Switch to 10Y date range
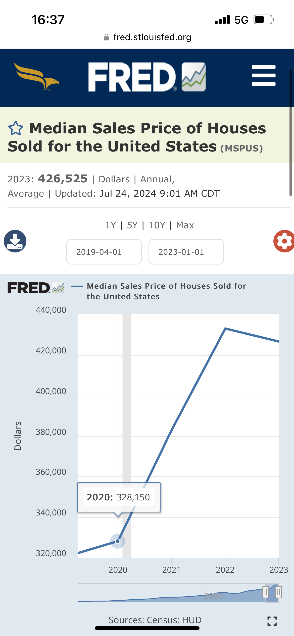Viewport: 294px width, 636px height. pos(157,225)
